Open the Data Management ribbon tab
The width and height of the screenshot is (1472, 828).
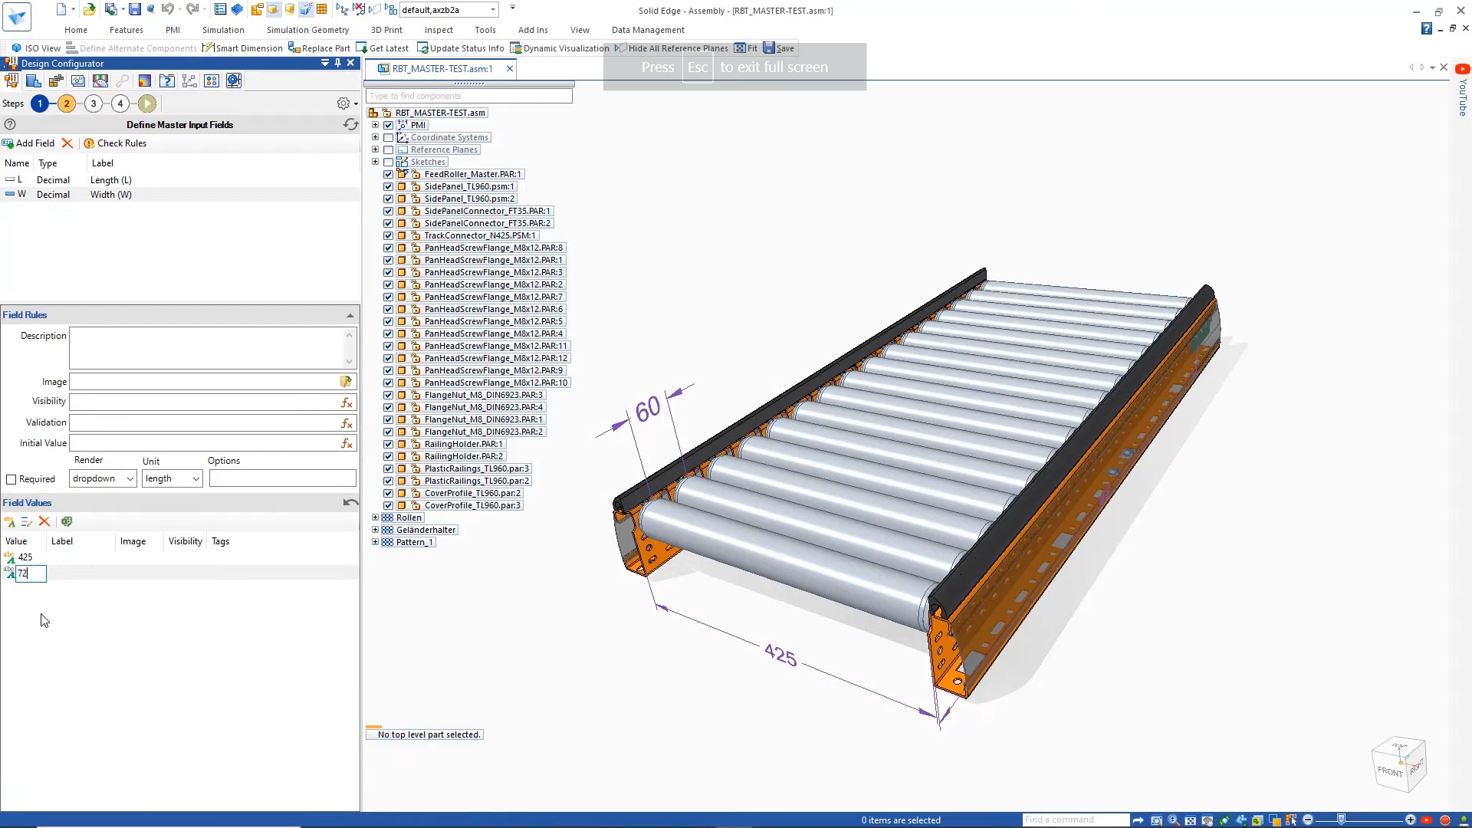click(x=648, y=30)
